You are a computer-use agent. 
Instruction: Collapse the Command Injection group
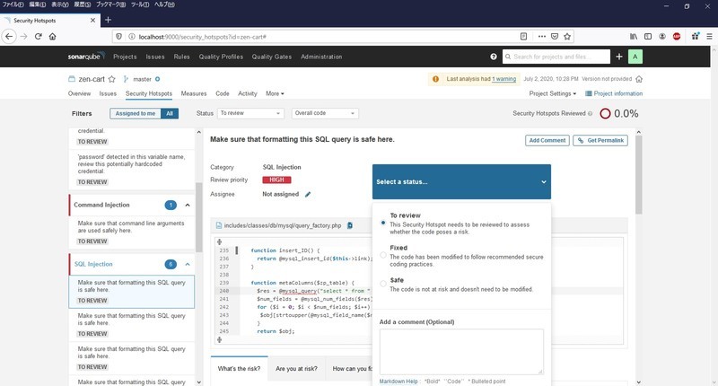click(188, 206)
